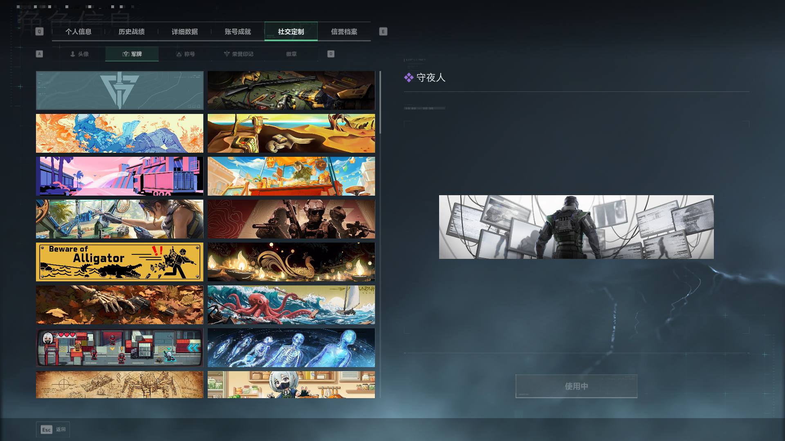This screenshot has height=441, width=785.
Task: Click the D key icon after sub-tabs
Action: (331, 54)
